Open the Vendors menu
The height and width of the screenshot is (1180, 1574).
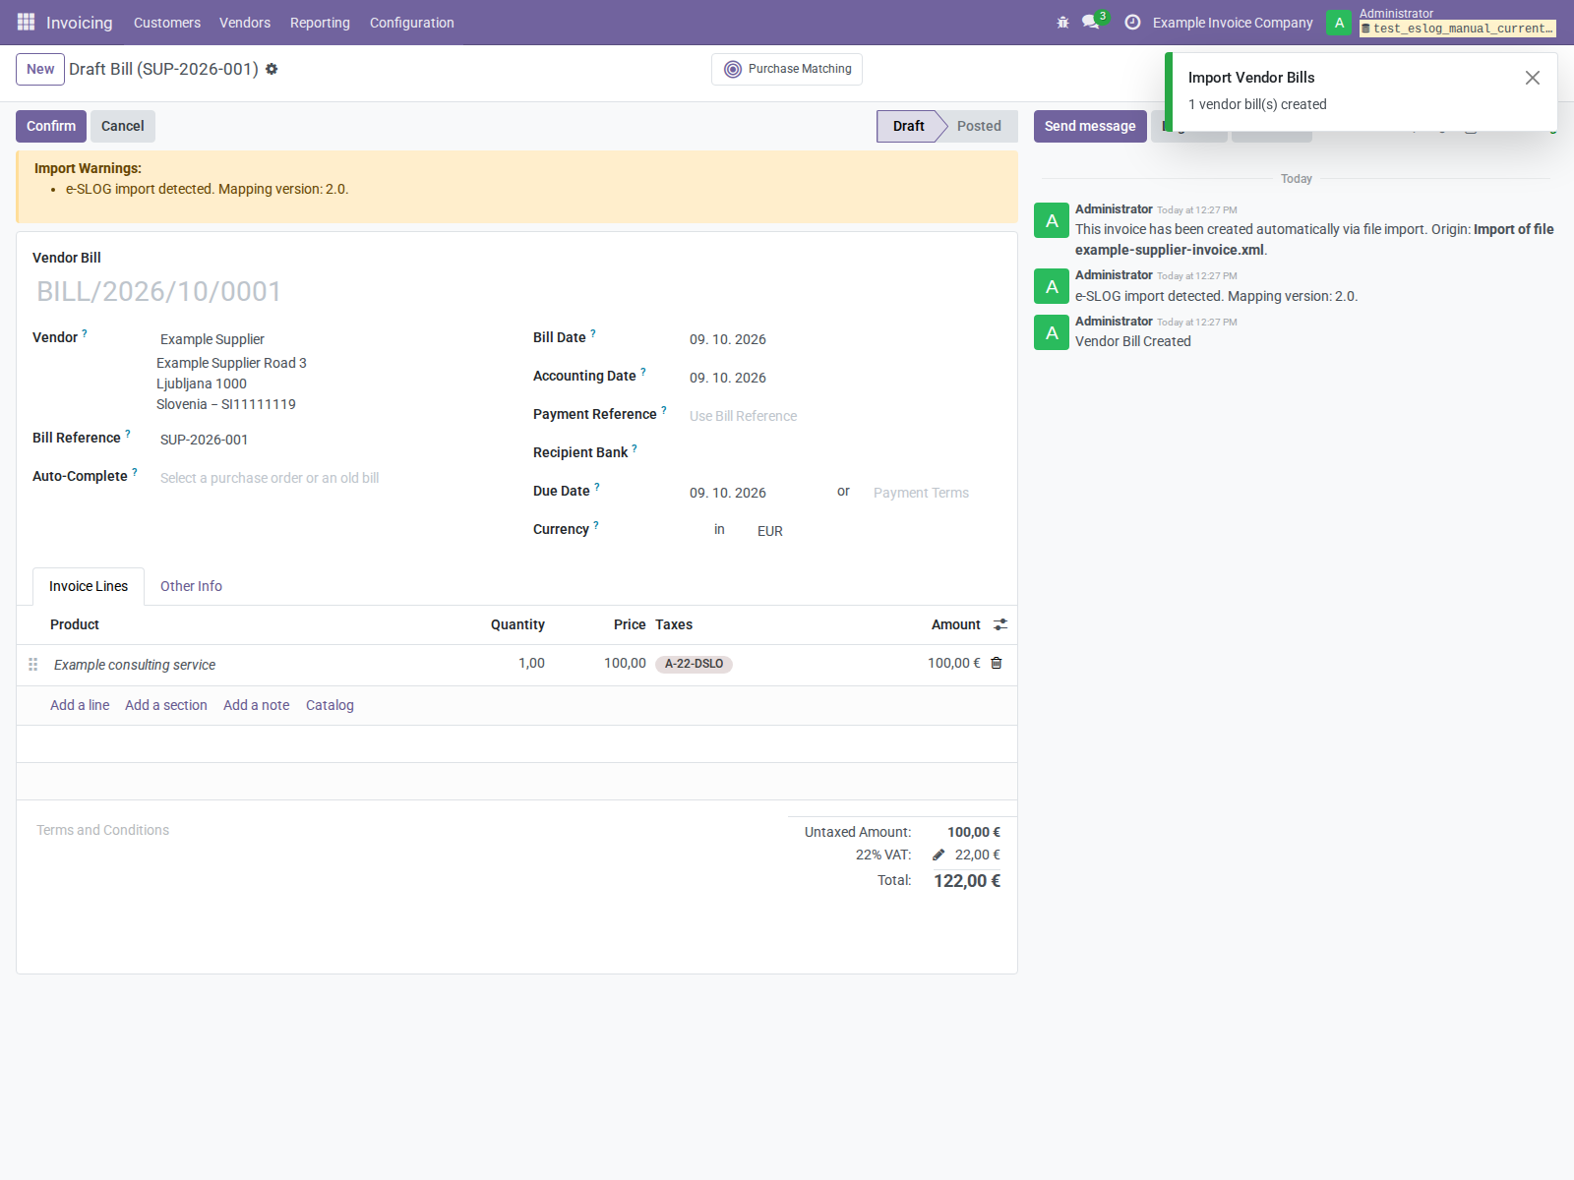tap(245, 22)
